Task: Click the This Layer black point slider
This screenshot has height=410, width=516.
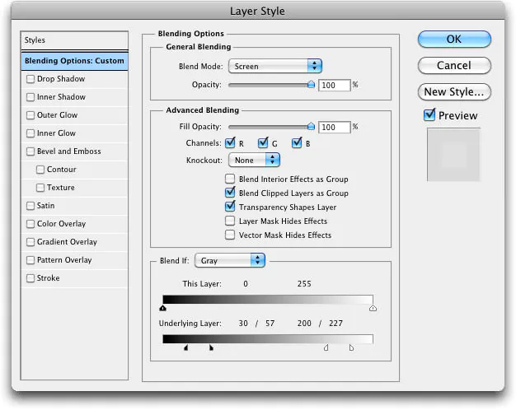Action: pyautogui.click(x=162, y=308)
